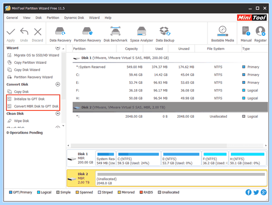The height and width of the screenshot is (205, 272).
Task: Select the H: partition row
Action: click(x=170, y=98)
